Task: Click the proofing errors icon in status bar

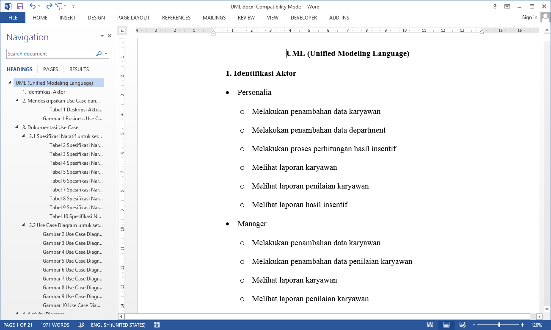Action: click(x=81, y=325)
